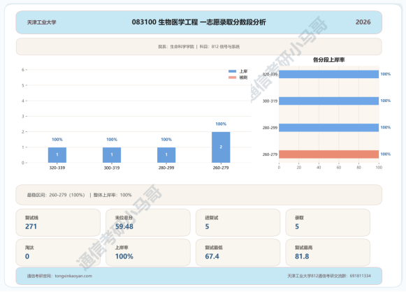Open the 复试线 card showing 271
The width and height of the screenshot is (406, 292).
click(x=58, y=223)
